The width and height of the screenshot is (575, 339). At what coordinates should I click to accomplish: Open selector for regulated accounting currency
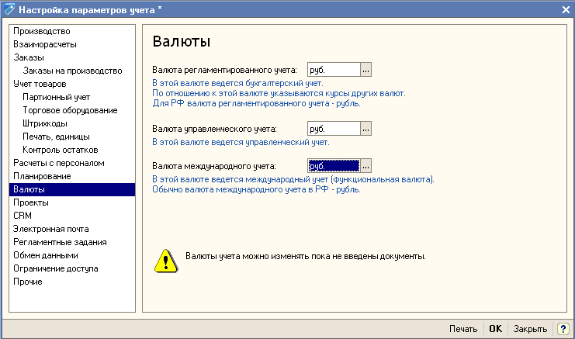point(365,70)
